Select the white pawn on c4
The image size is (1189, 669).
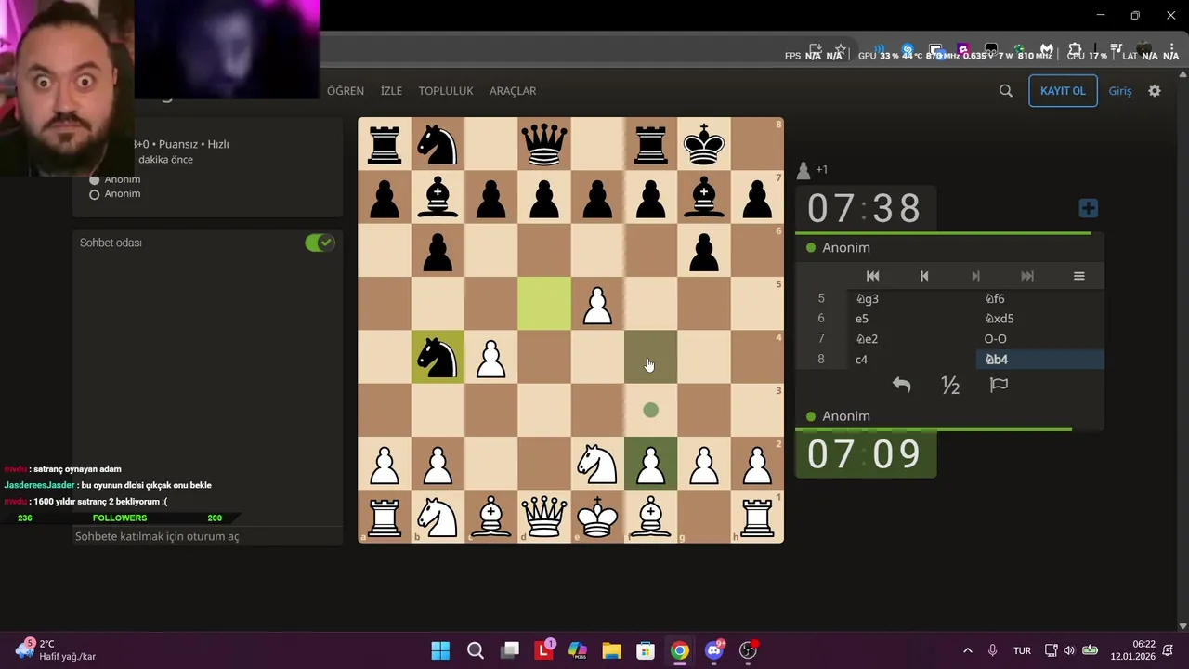pyautogui.click(x=490, y=357)
